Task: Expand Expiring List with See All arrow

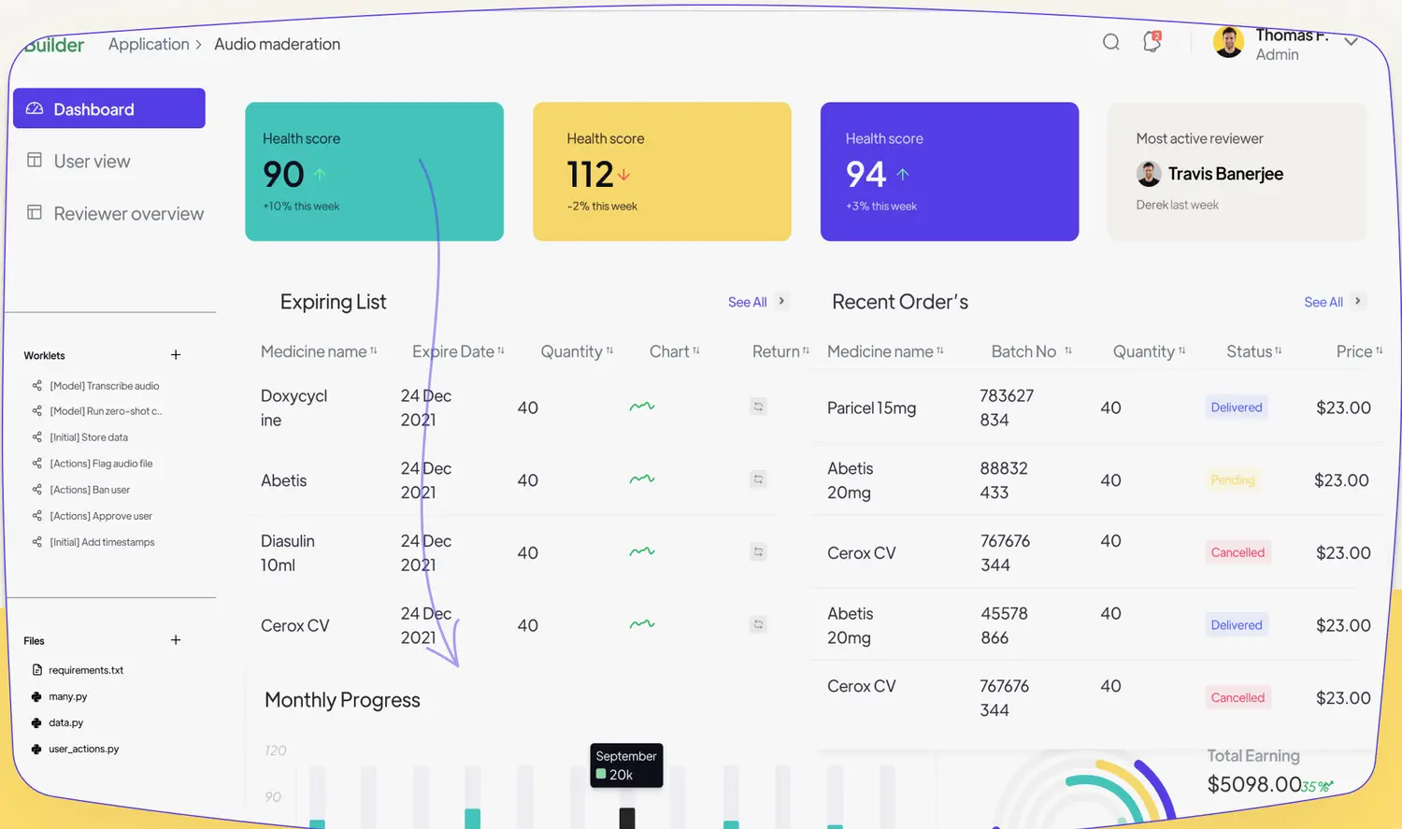Action: click(781, 301)
